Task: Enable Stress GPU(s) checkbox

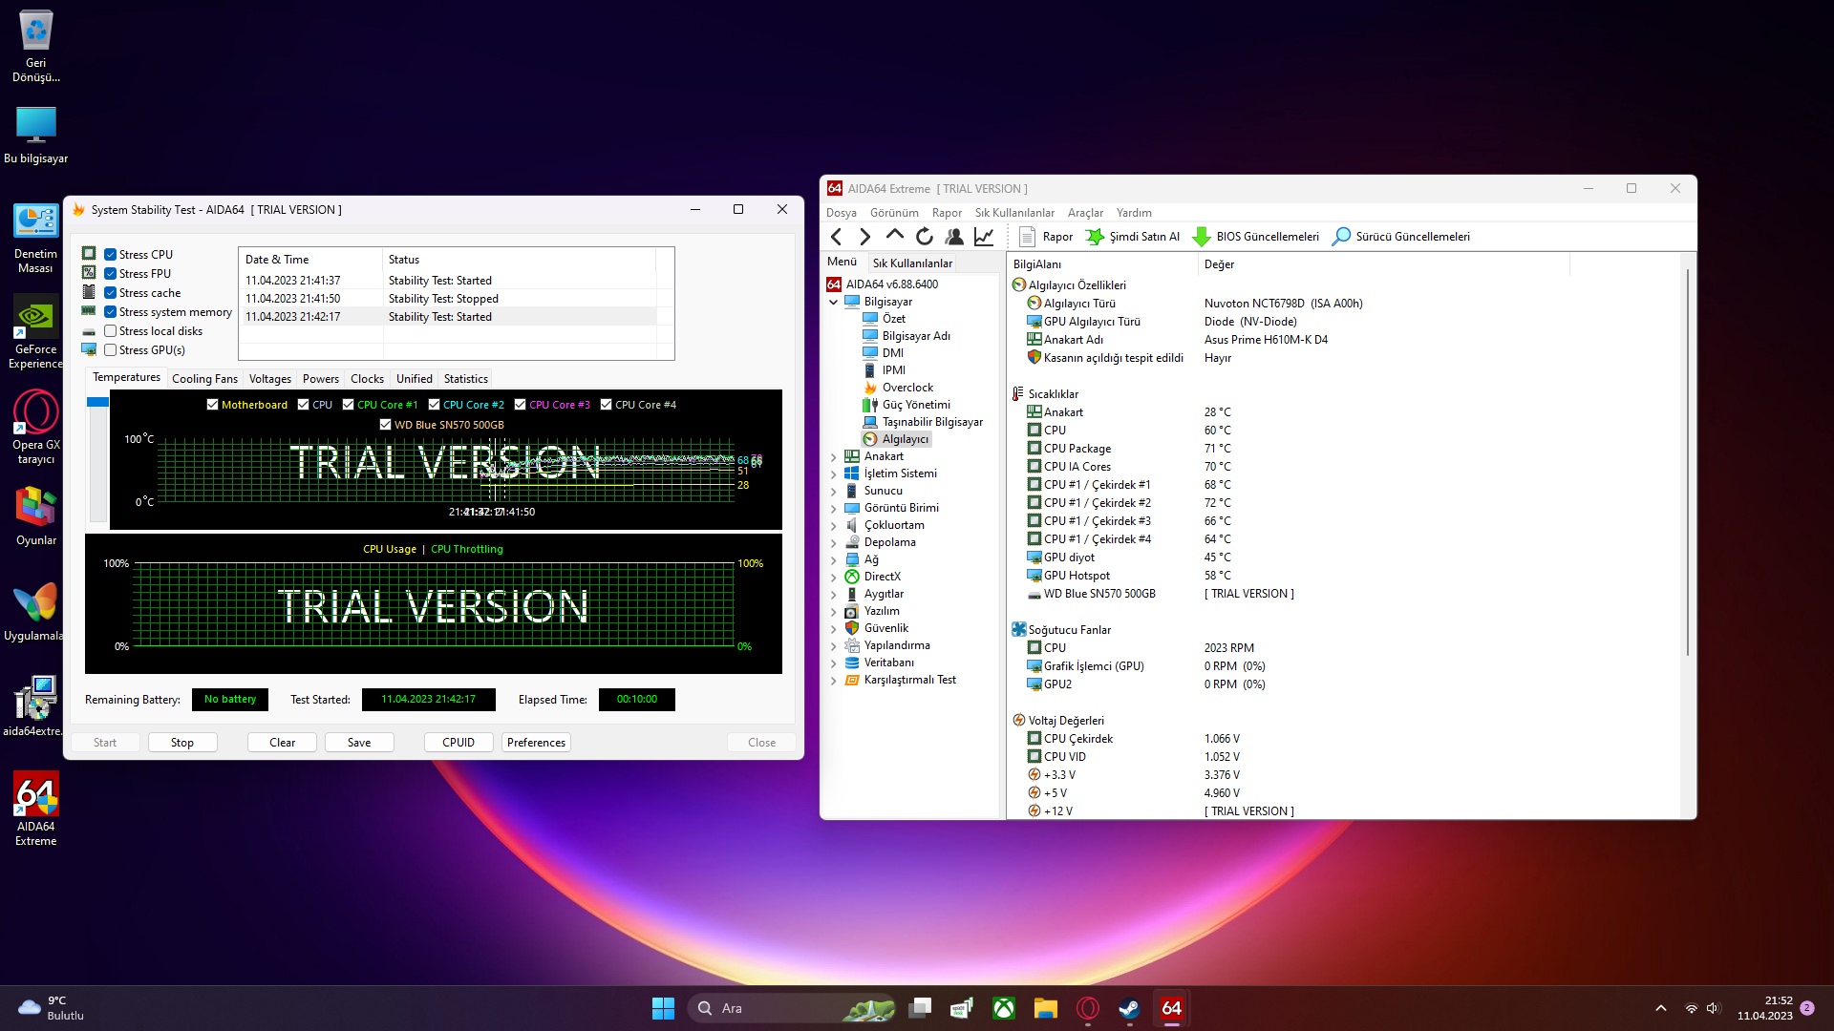Action: (111, 350)
